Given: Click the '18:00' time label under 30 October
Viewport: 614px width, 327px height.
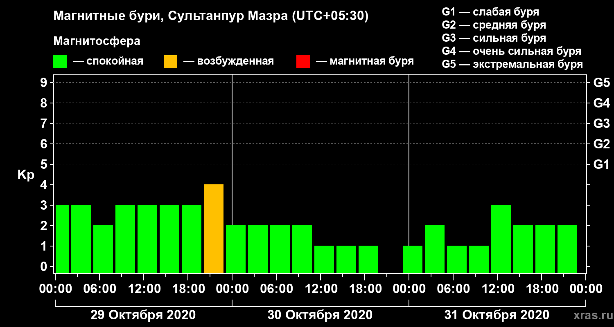Looking at the screenshot, I should point(365,289).
